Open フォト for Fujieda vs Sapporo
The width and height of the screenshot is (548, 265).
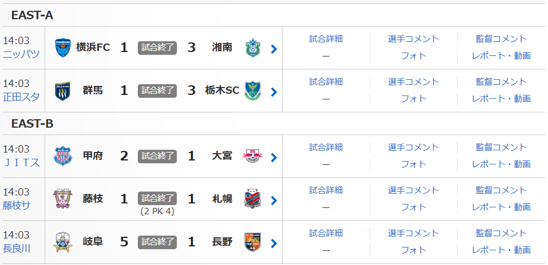(414, 207)
